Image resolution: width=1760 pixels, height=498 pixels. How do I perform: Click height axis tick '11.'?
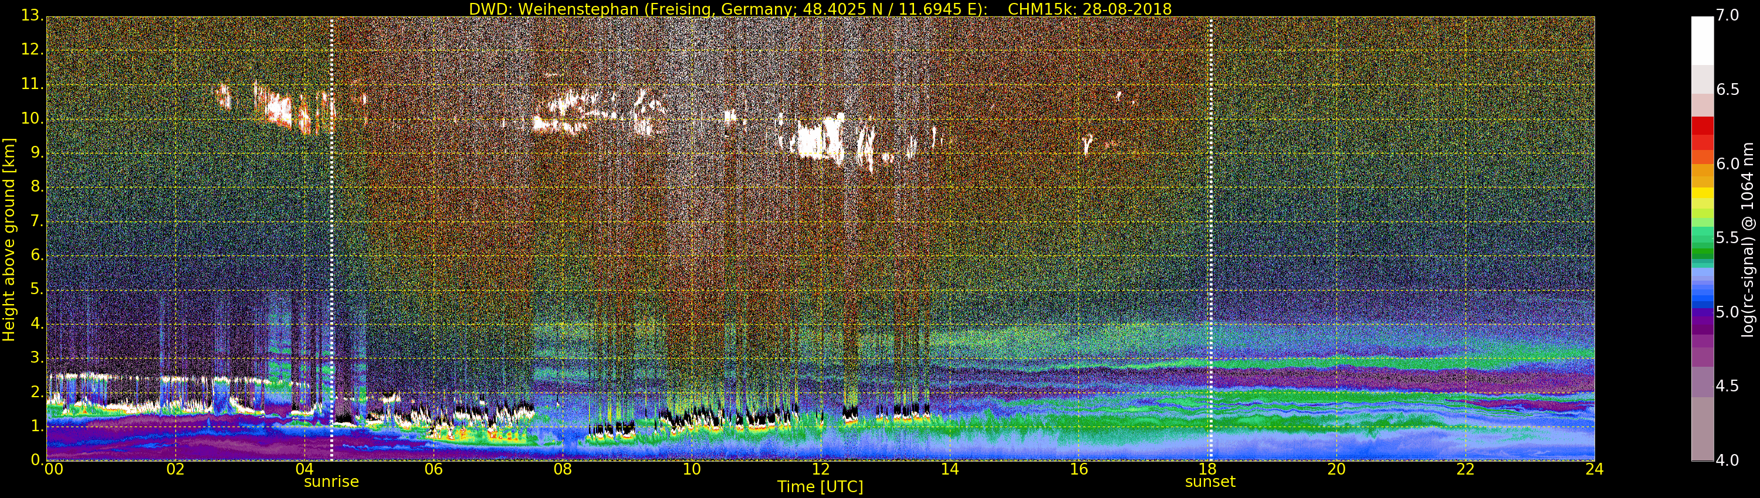(x=32, y=84)
